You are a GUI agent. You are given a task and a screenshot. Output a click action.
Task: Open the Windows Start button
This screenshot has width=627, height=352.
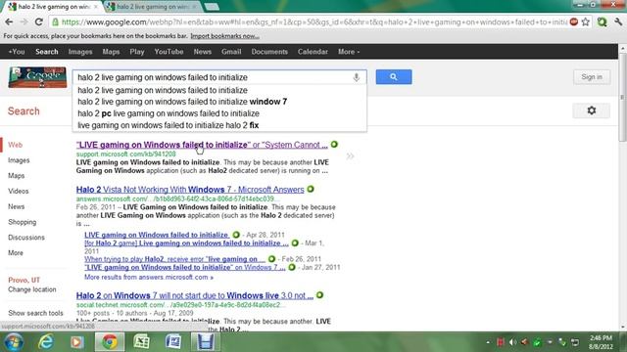tap(14, 342)
